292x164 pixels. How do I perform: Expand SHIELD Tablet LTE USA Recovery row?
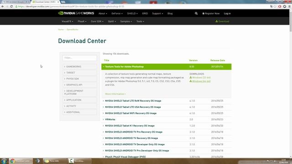pos(166,107)
